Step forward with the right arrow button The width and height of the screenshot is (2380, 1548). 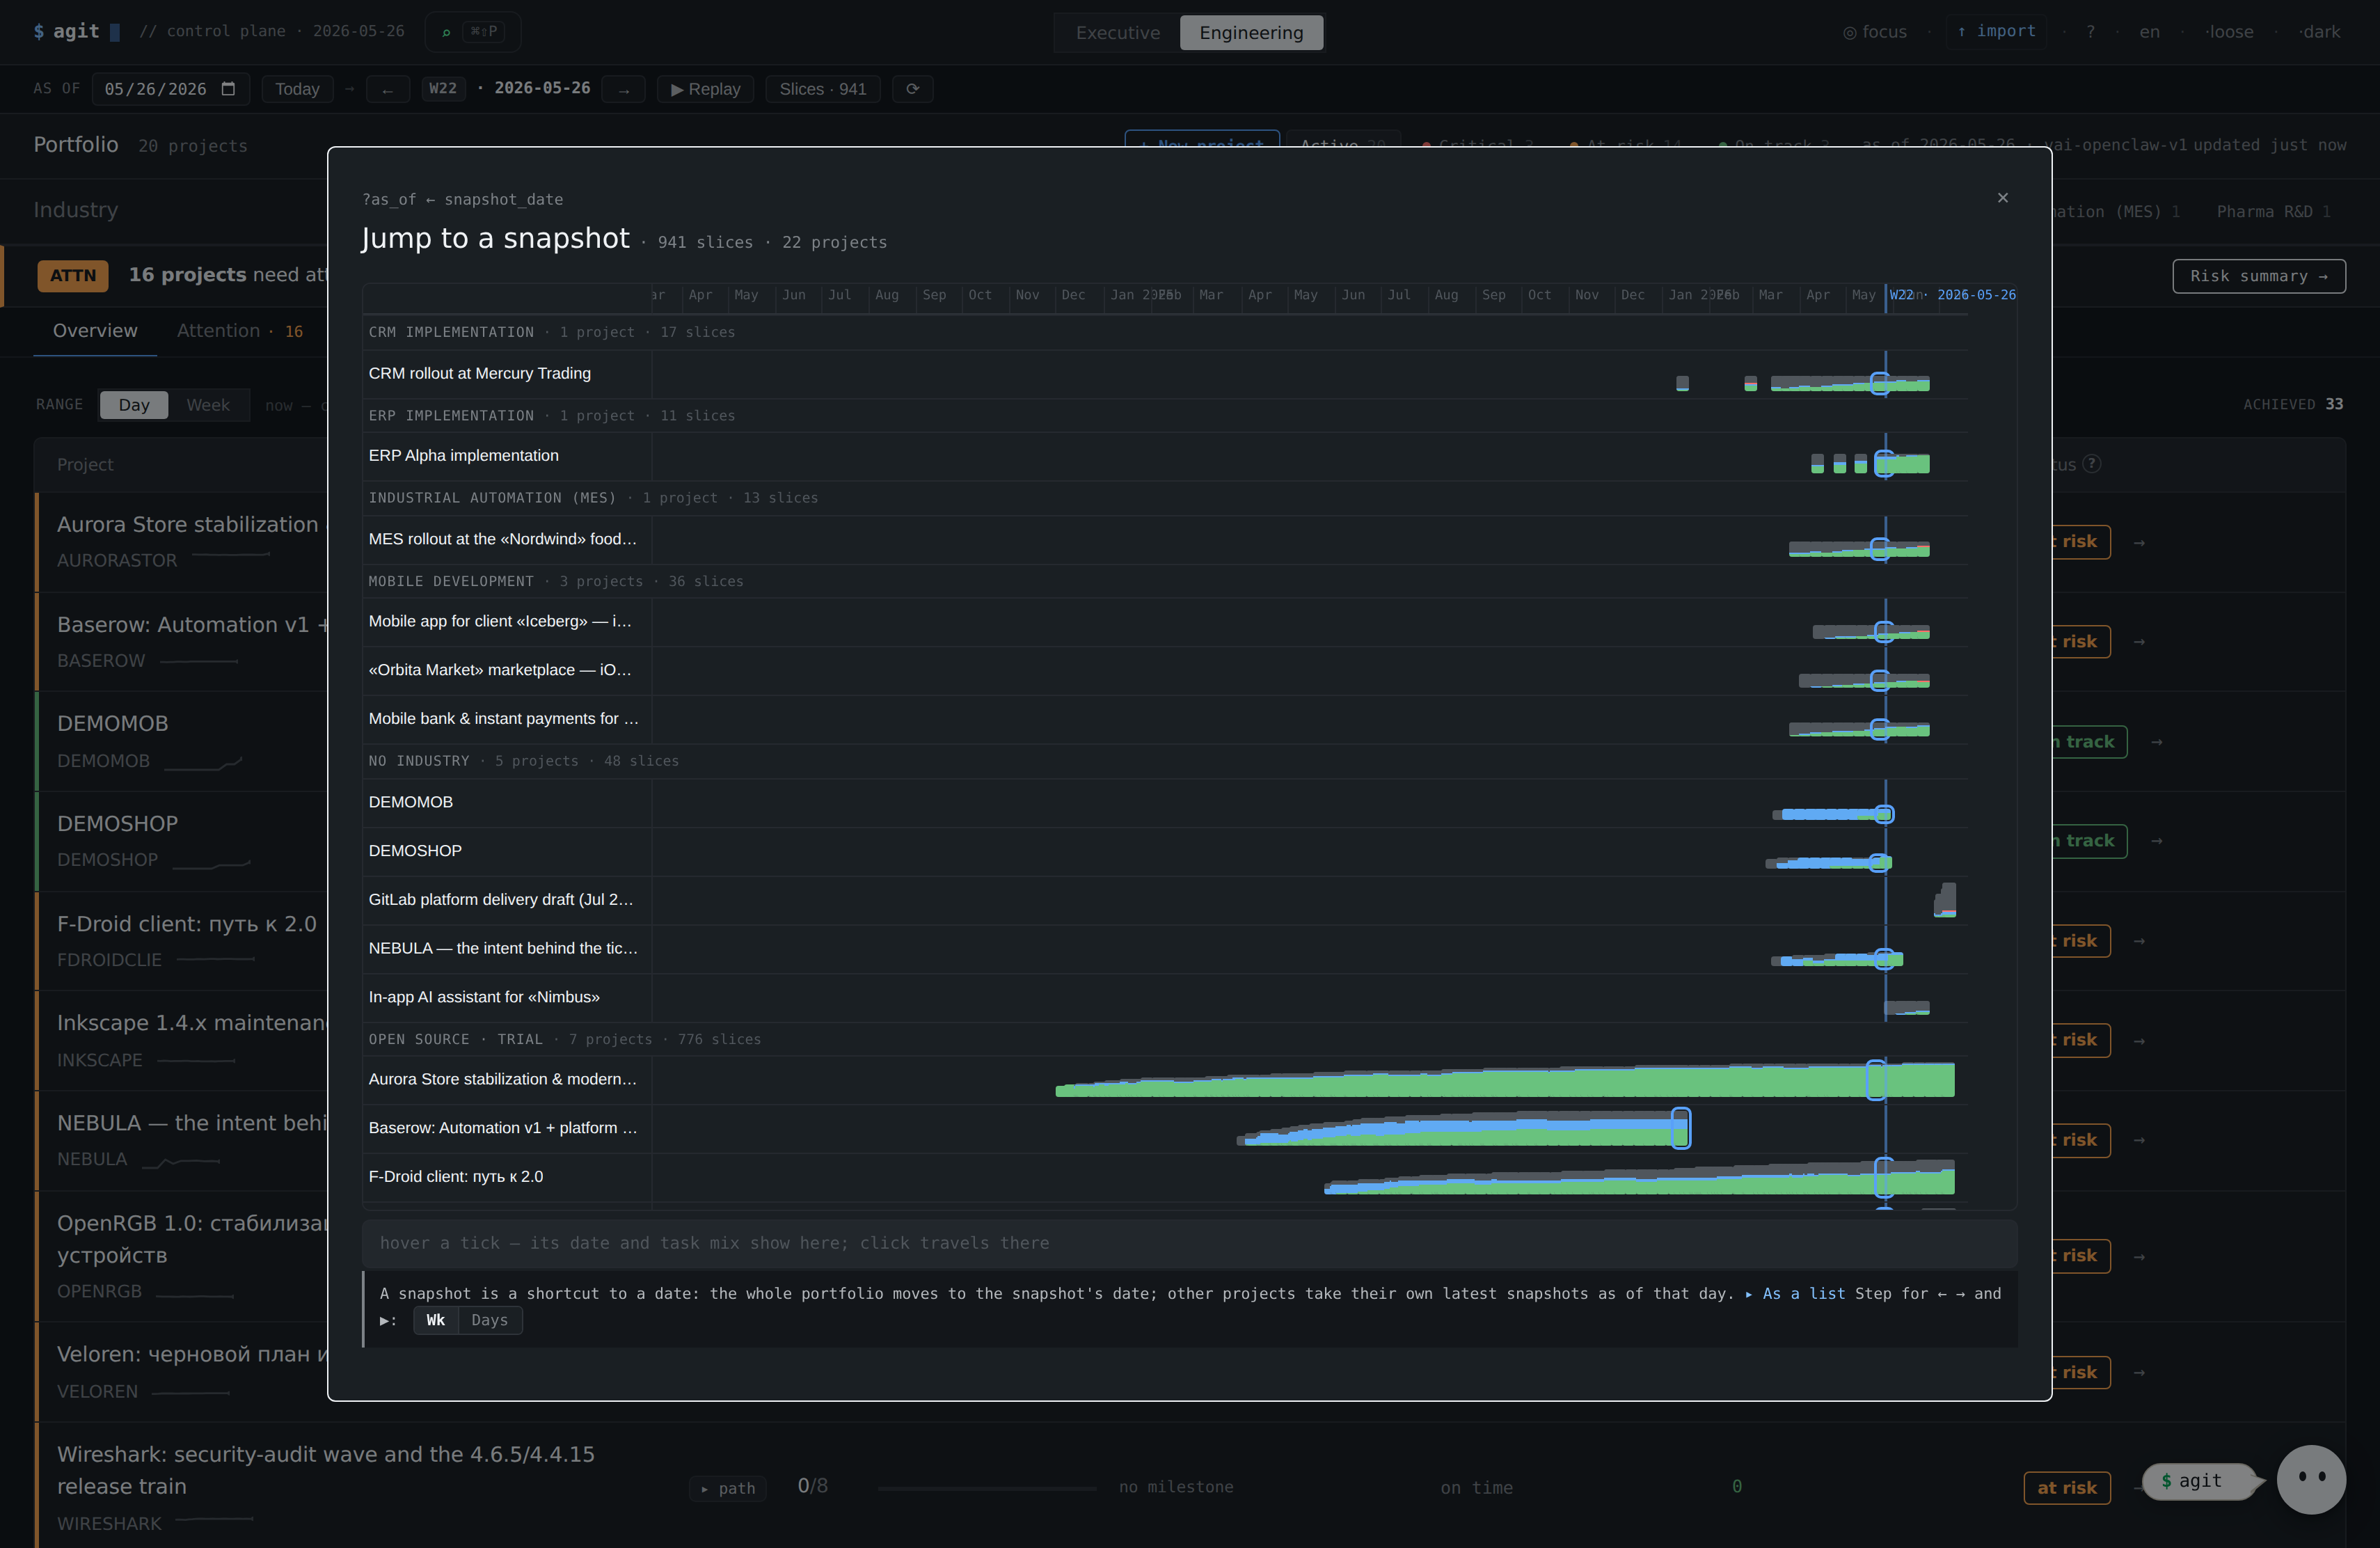point(624,89)
